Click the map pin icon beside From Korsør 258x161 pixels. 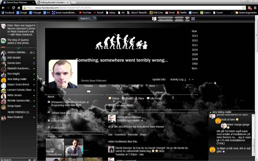pyautogui.click(x=49, y=127)
